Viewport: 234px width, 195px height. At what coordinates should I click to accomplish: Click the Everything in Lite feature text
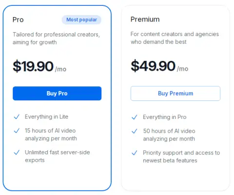(x=46, y=117)
